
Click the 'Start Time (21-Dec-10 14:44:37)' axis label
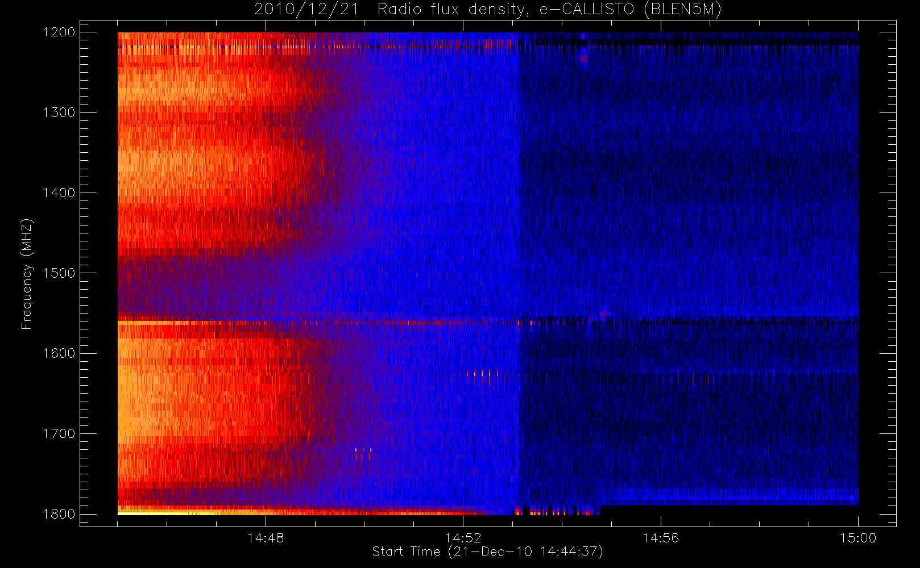coord(487,552)
